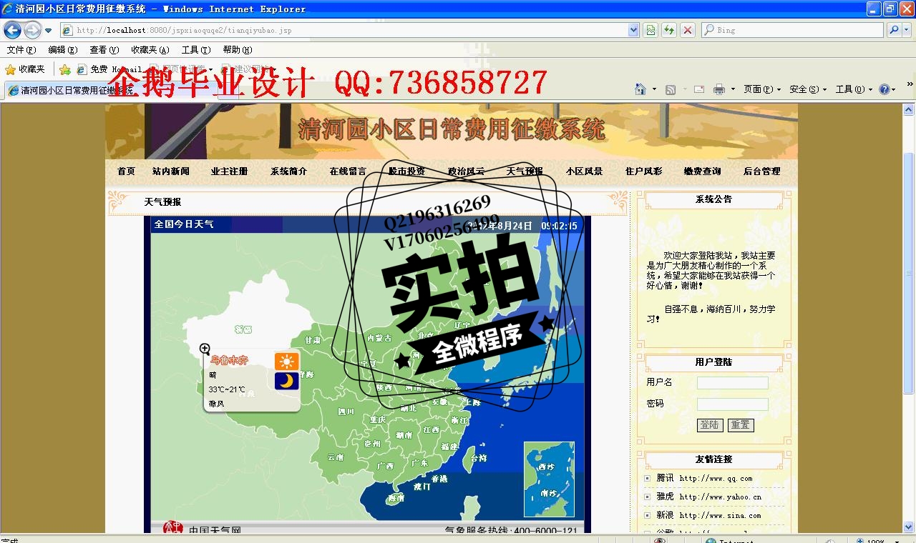Click the sunny daytime weather icon
916x543 pixels.
click(x=287, y=362)
